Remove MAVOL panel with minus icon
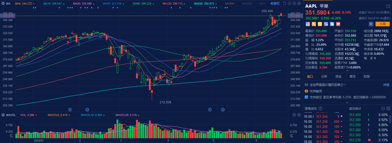Viewport: 392px width, 143px height. coord(294,115)
